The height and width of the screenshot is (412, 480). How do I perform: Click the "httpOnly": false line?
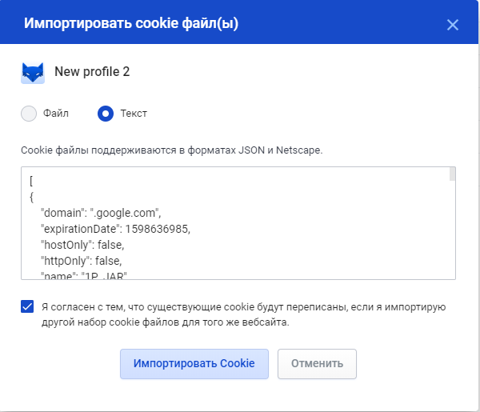coord(81,261)
